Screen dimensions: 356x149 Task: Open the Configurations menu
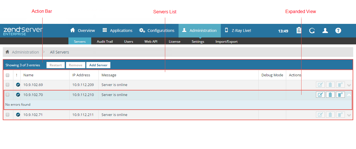157,31
